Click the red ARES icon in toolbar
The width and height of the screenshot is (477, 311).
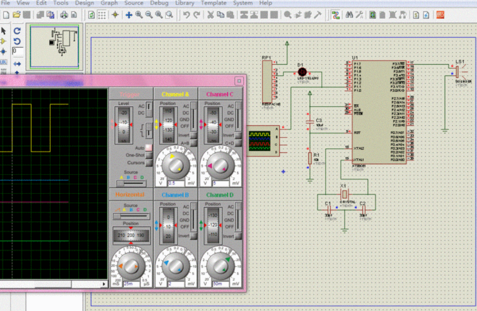click(x=440, y=15)
